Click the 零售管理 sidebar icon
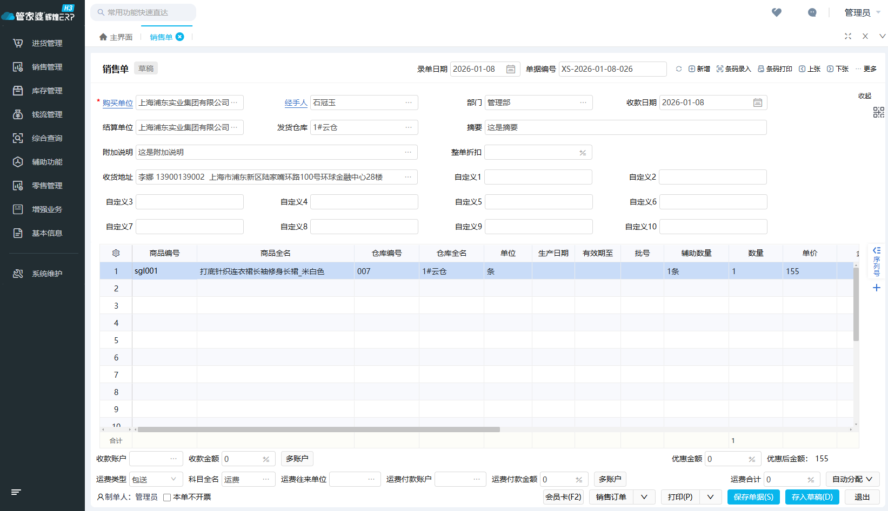Screen dimensions: 888x511 tap(18, 186)
